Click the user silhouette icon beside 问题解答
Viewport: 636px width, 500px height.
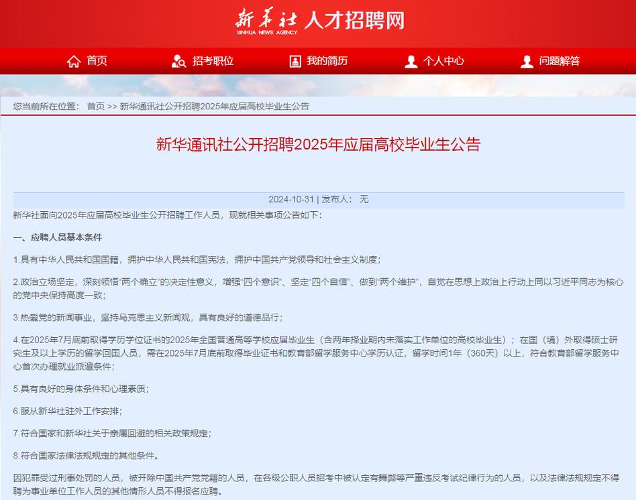(x=527, y=61)
